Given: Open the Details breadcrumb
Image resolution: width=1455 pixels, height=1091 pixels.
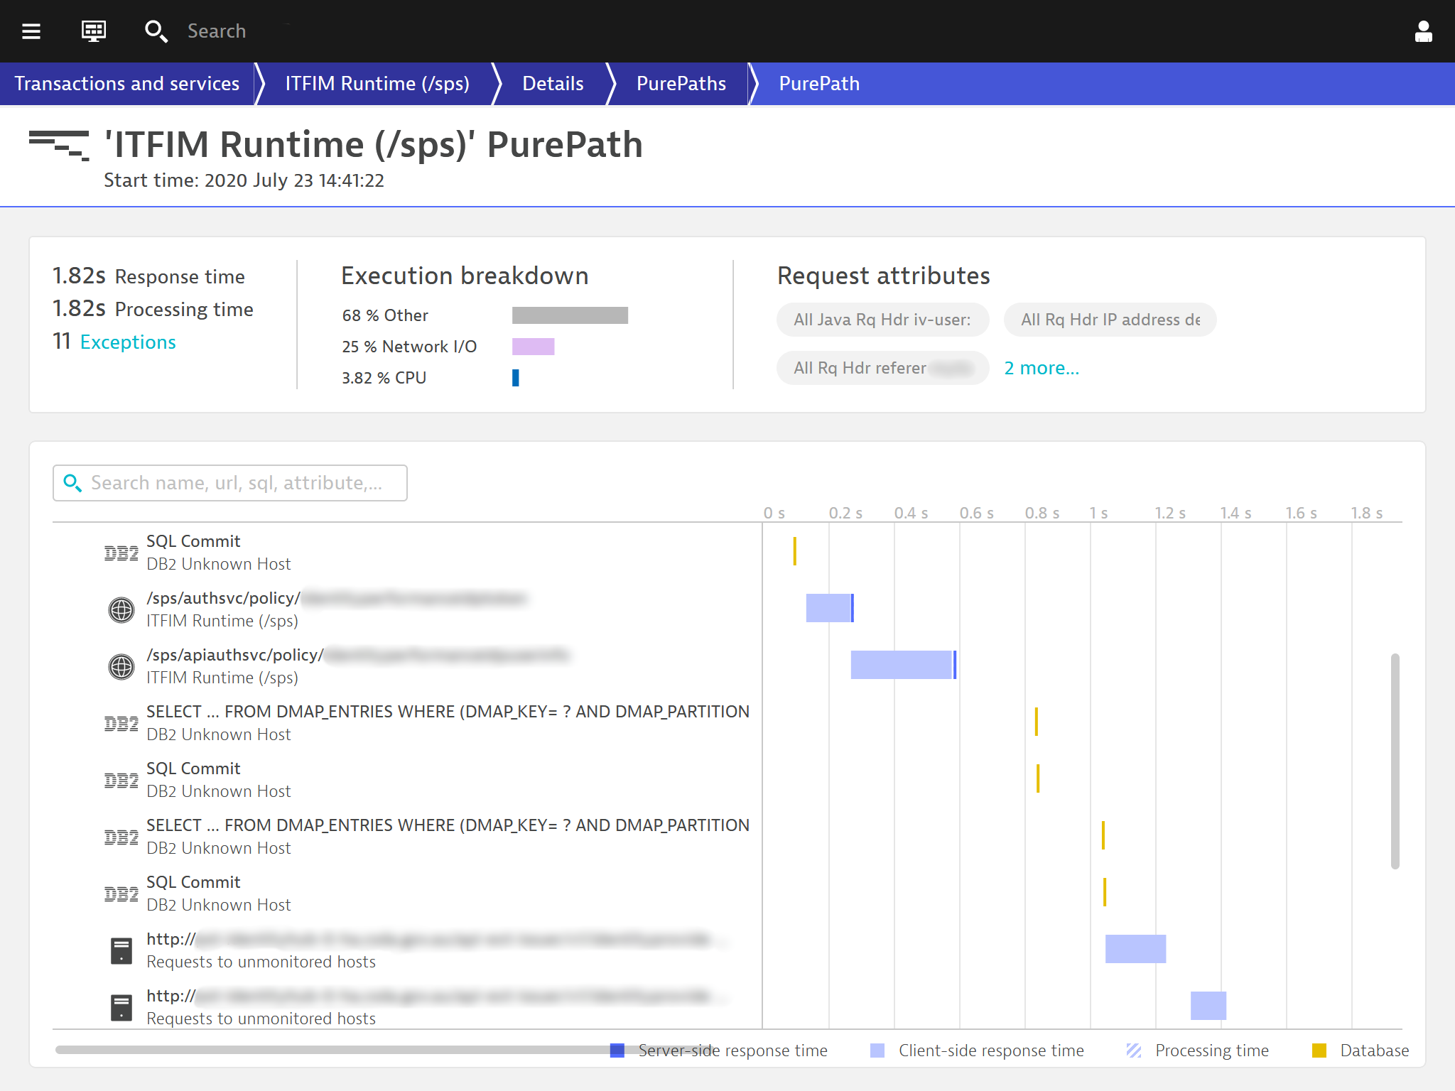Looking at the screenshot, I should click(x=553, y=84).
